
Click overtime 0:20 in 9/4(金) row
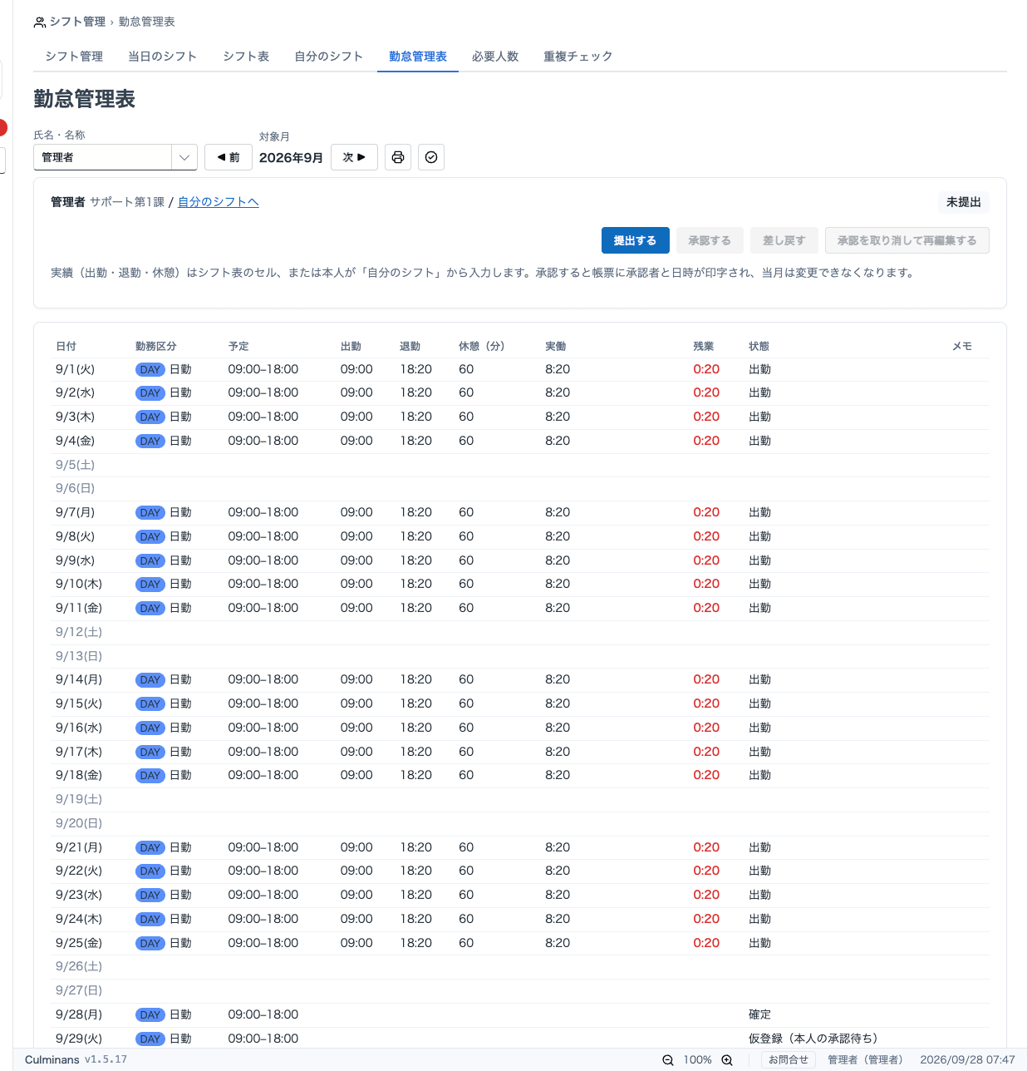pyautogui.click(x=706, y=442)
